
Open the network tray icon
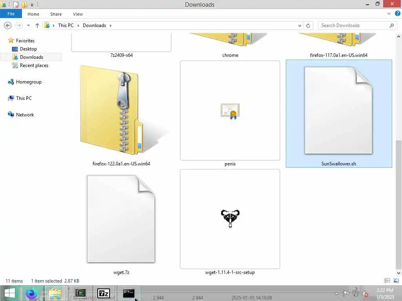click(356, 293)
